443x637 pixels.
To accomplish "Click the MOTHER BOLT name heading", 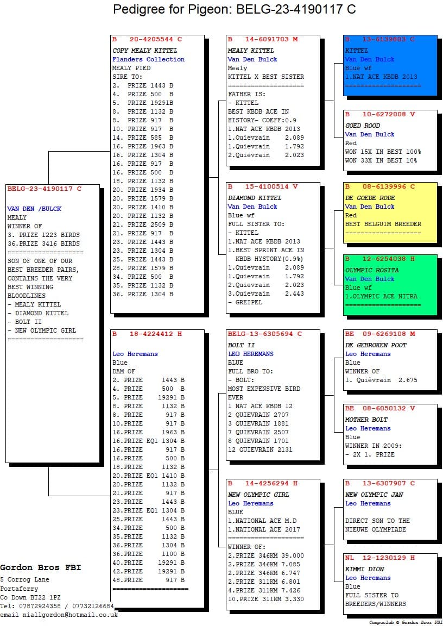I will point(366,420).
